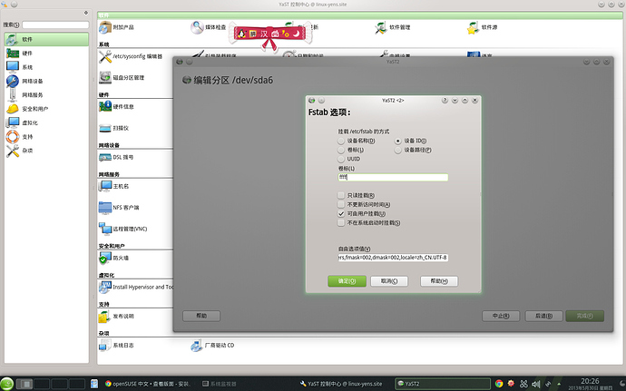Enable the 不更新访问时间(A) checkbox
626x391 pixels.
pos(364,204)
